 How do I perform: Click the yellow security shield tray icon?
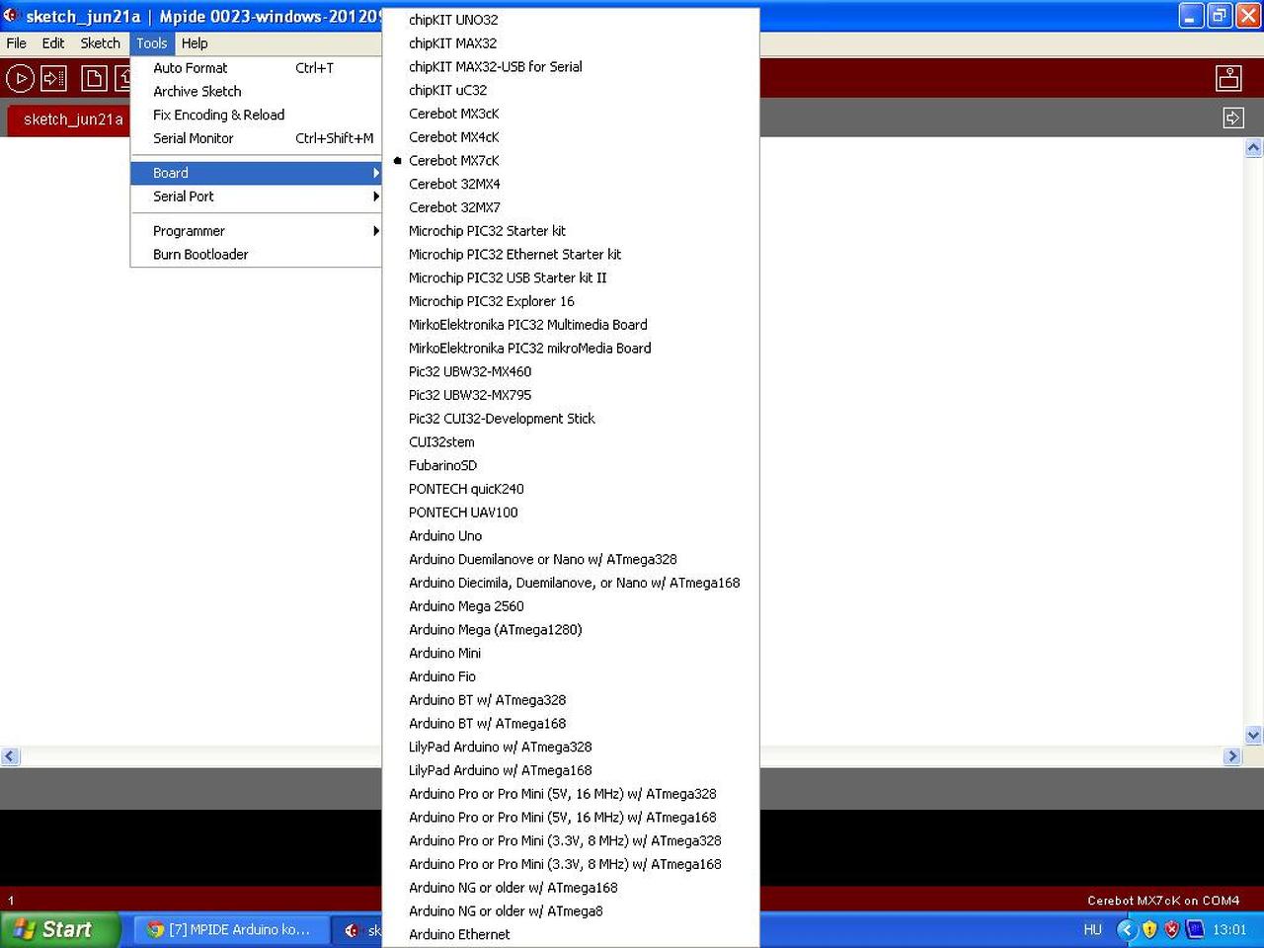[x=1148, y=929]
